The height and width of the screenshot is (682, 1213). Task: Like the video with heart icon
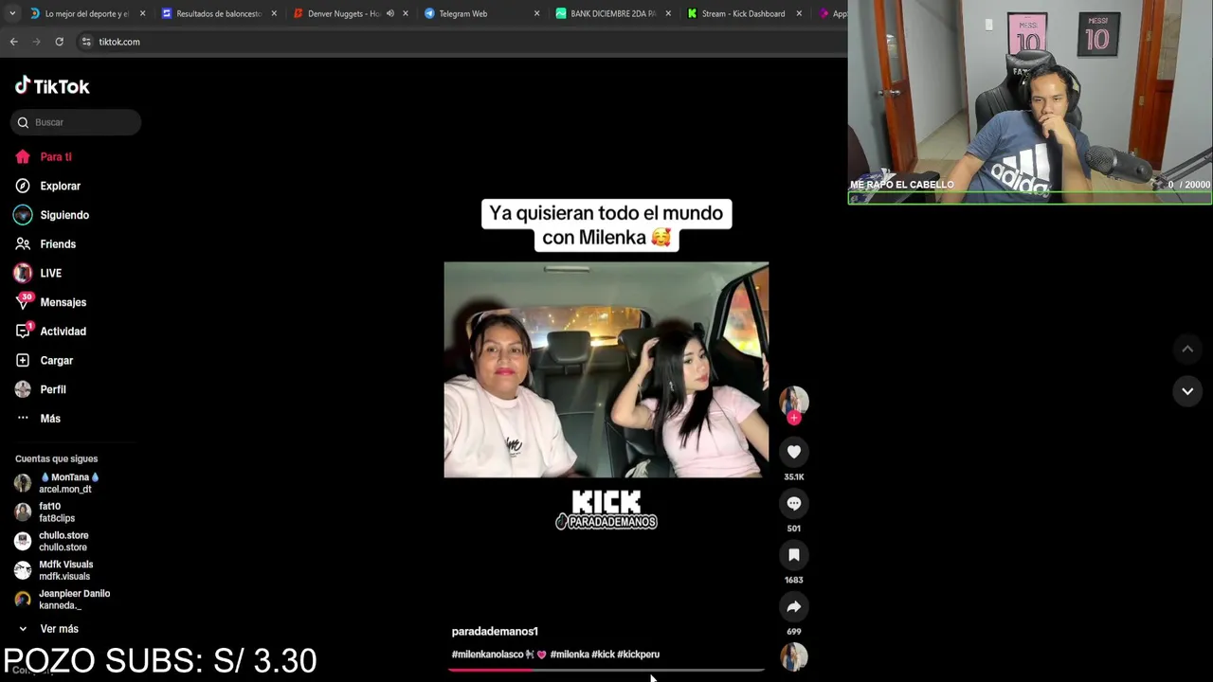(x=794, y=452)
